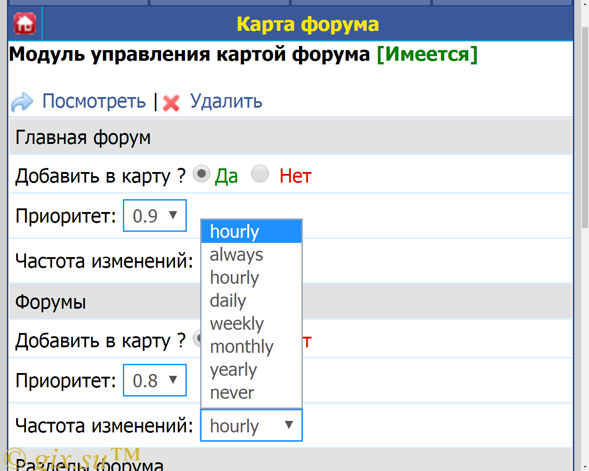Choose second hourly option in list
Viewport: 589px width, 471px height.
(x=251, y=277)
